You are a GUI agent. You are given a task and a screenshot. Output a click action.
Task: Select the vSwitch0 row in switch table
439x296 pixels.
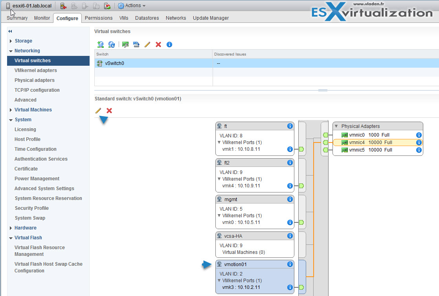point(266,63)
